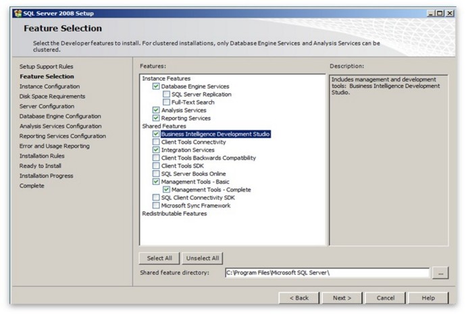The width and height of the screenshot is (466, 315).
Task: Open Help for Feature Selection
Action: click(428, 297)
